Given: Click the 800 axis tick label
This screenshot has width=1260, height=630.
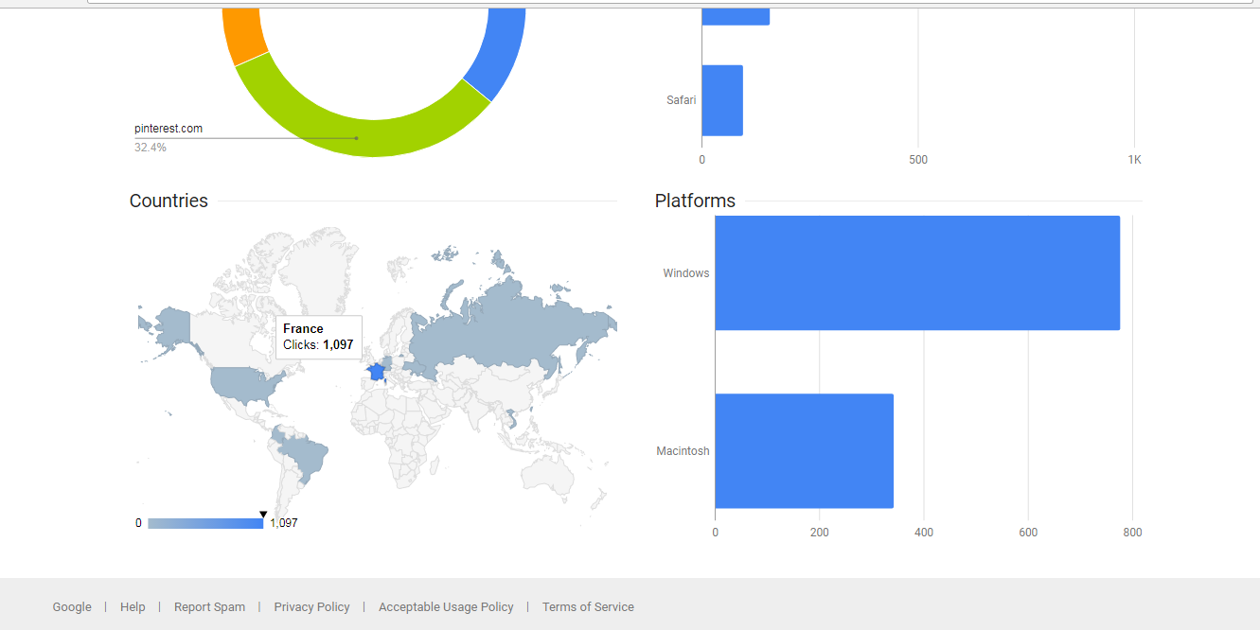Looking at the screenshot, I should pos(1132,533).
